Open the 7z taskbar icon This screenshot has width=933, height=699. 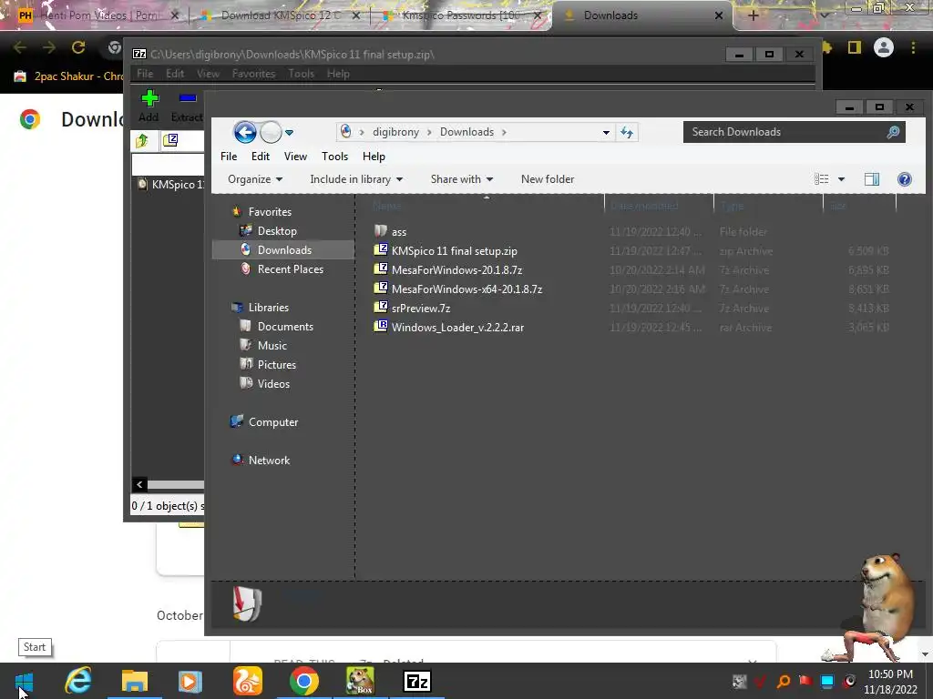[416, 681]
